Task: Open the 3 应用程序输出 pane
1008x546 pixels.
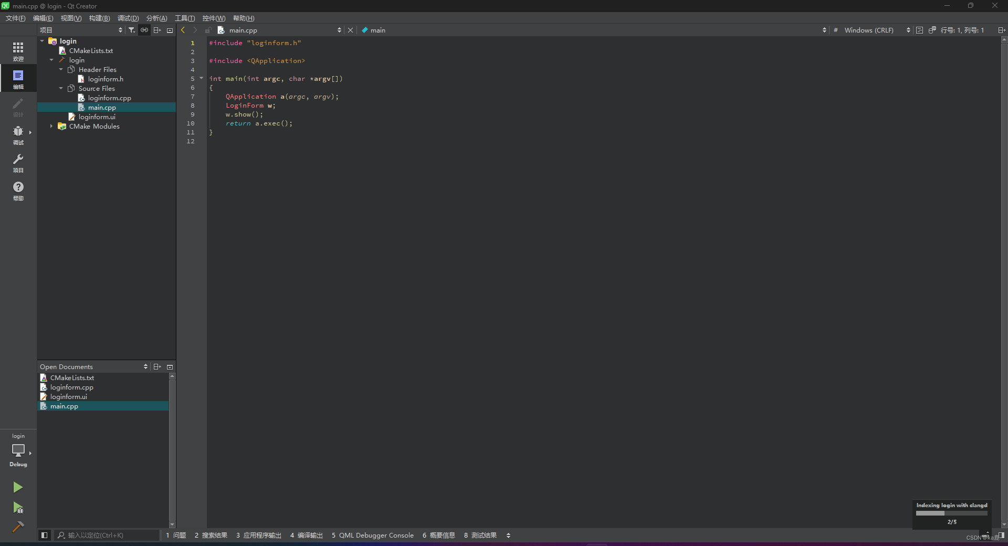Action: (259, 535)
